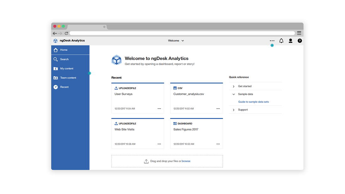Screen dimensions: 345x194
Task: Click the browse link in upload area
Action: coord(186,161)
